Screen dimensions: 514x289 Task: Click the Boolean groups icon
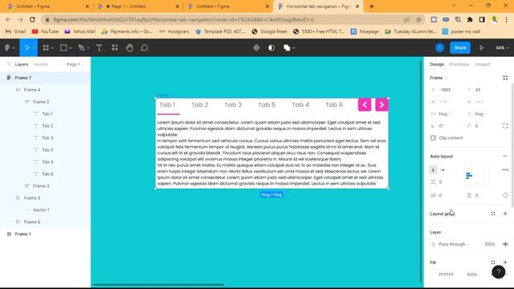click(287, 48)
